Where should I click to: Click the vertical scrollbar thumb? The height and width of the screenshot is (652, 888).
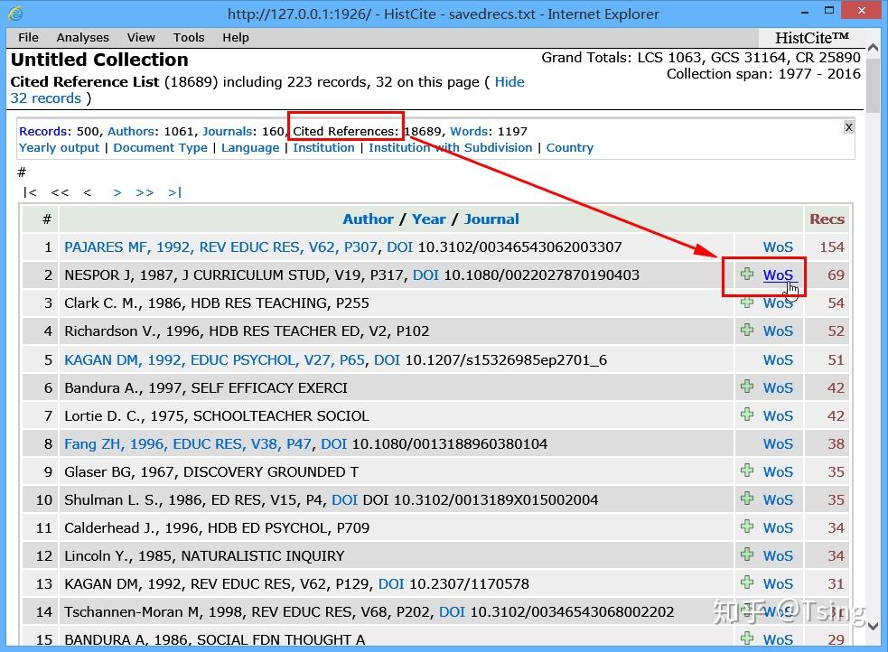[x=874, y=84]
